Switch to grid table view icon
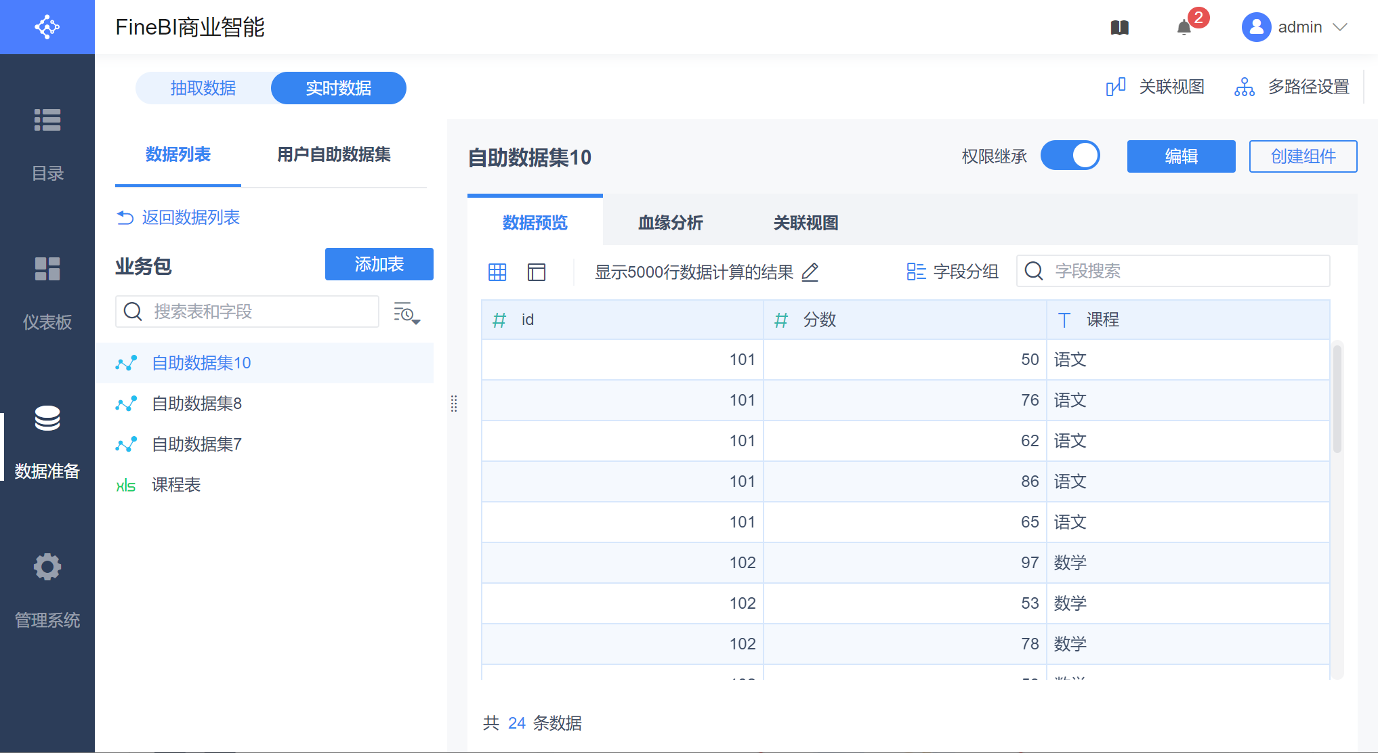The height and width of the screenshot is (753, 1378). pos(497,272)
